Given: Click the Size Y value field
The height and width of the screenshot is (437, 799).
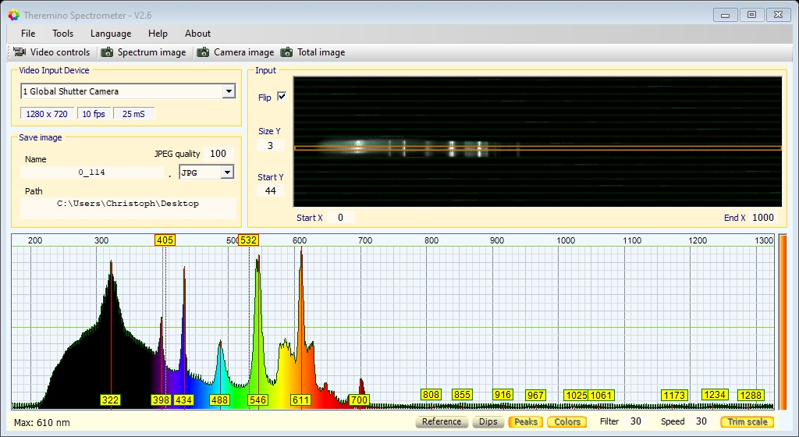Looking at the screenshot, I should (x=270, y=145).
